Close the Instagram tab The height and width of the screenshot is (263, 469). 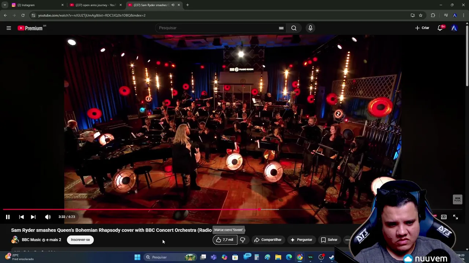click(62, 5)
